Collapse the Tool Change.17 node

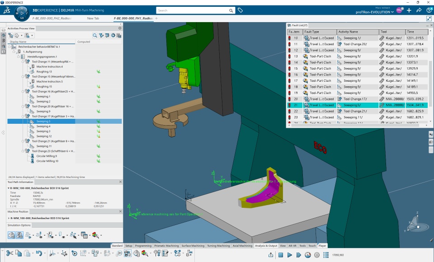pos(23,116)
